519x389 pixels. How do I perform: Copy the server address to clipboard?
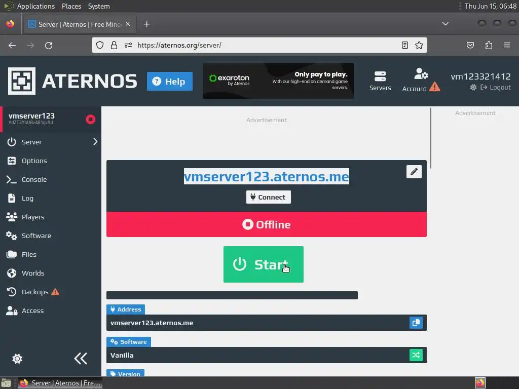coord(416,323)
